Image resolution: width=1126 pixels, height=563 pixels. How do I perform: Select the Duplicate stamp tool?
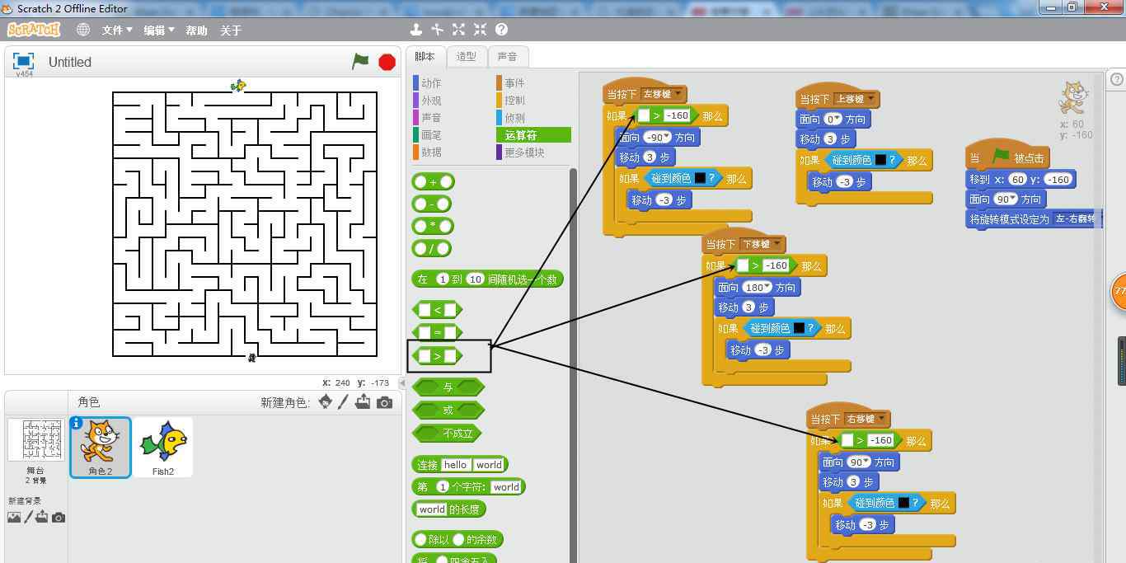point(416,30)
